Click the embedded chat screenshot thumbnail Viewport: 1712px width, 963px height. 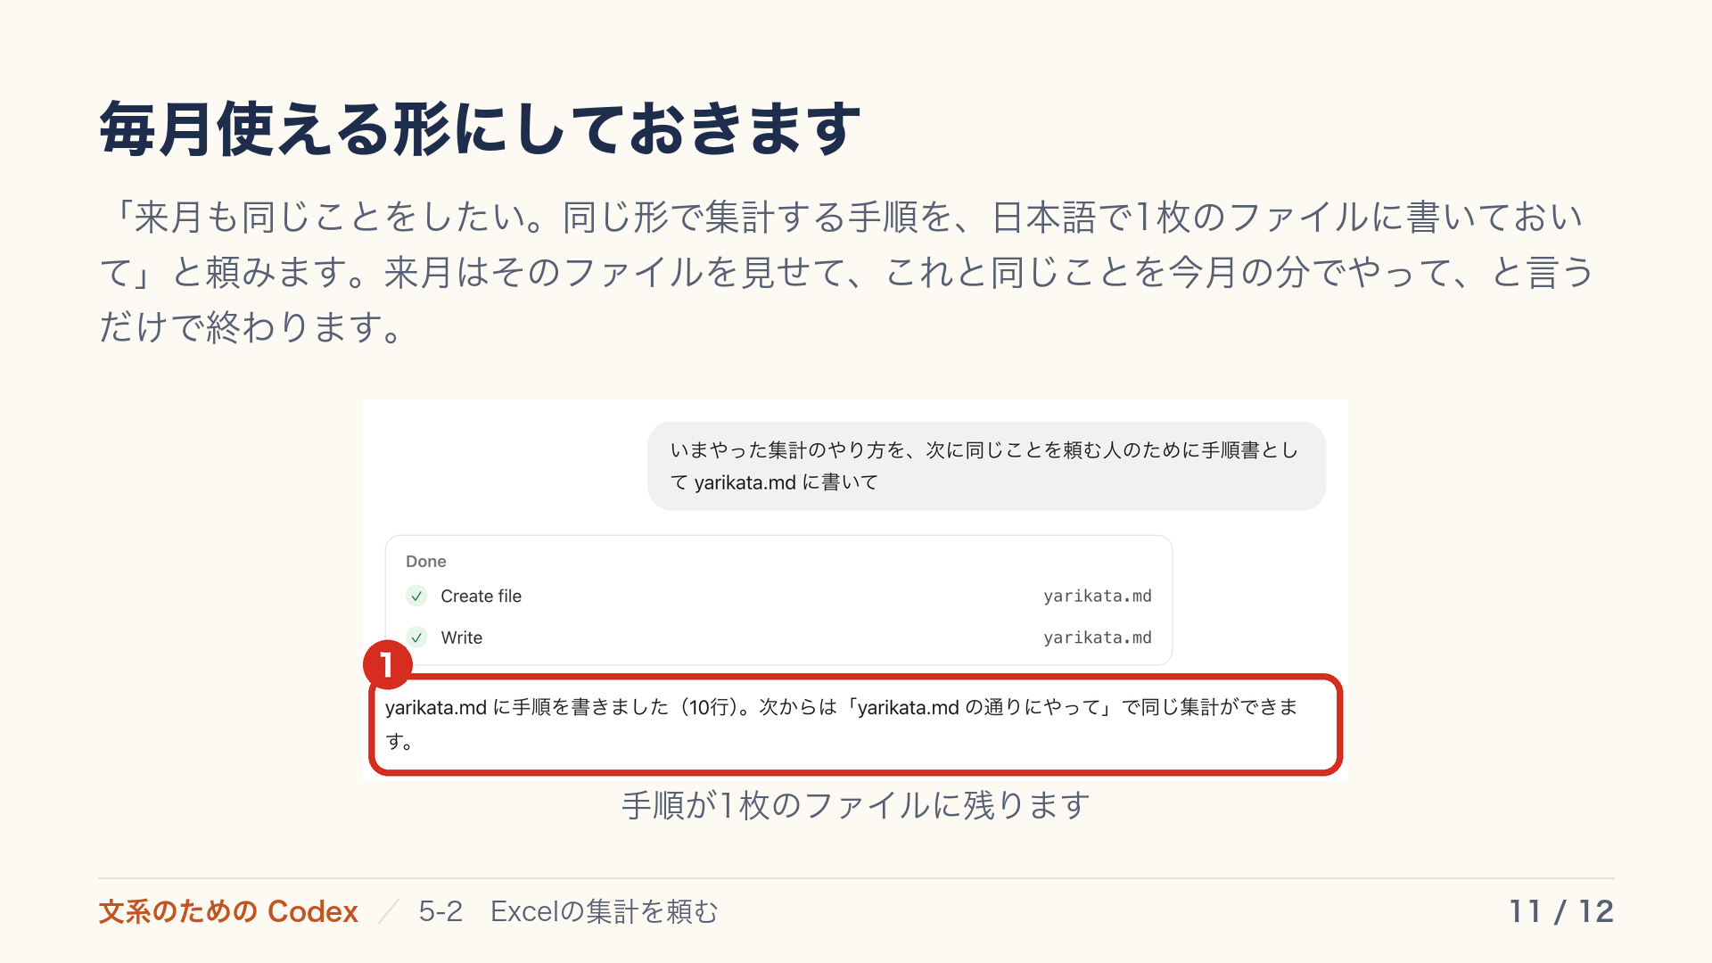pos(855,590)
